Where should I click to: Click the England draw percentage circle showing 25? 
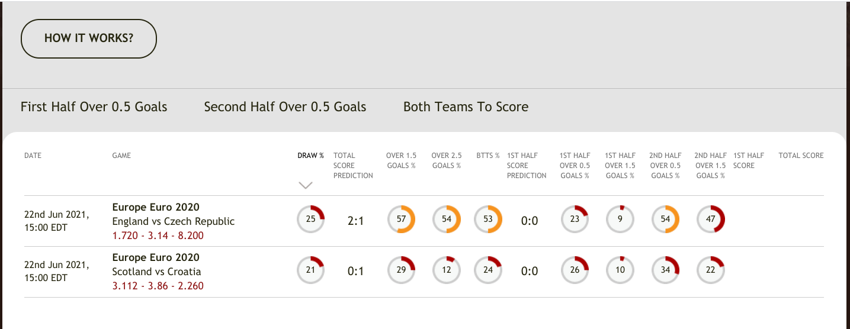310,219
